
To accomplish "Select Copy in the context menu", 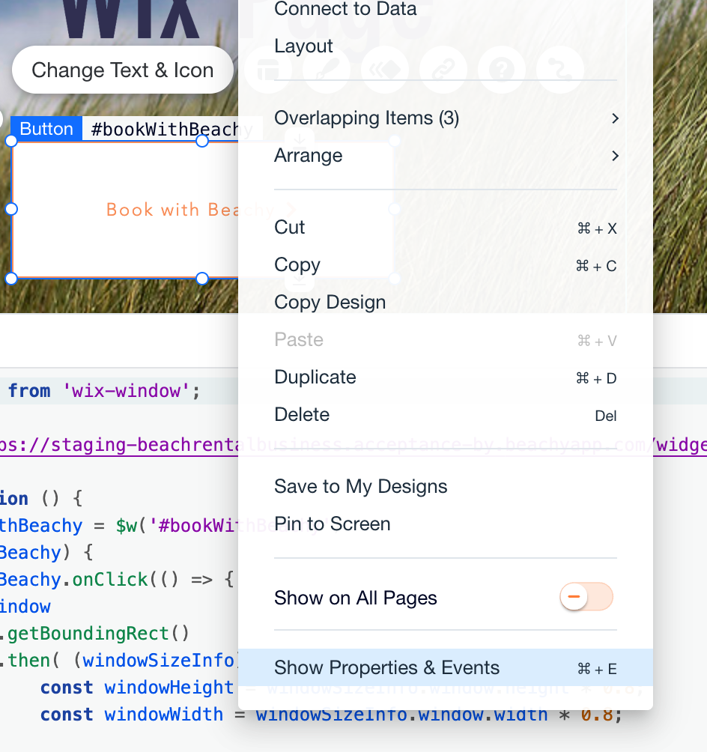I will click(445, 264).
